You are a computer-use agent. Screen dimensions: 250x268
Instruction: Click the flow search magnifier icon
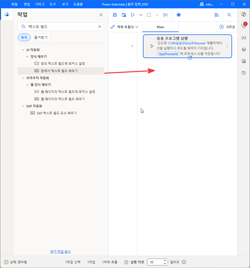pos(229,15)
